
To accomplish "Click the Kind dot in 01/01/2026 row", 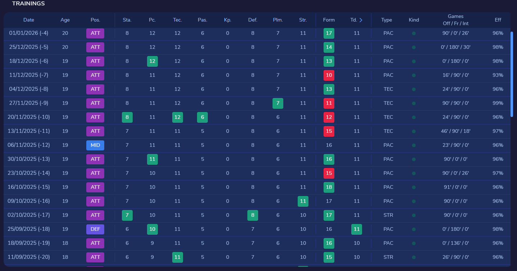I will pos(414,33).
